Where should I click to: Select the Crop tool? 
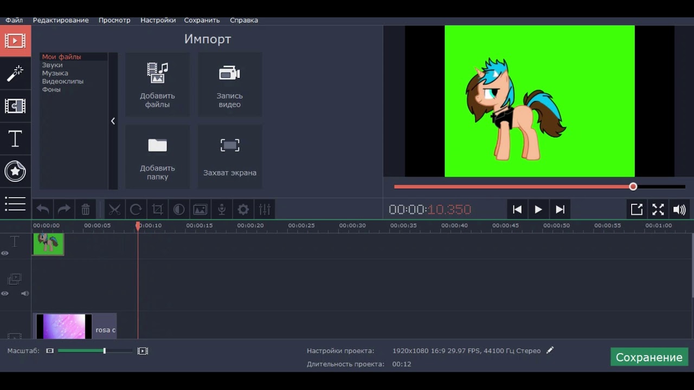[157, 209]
